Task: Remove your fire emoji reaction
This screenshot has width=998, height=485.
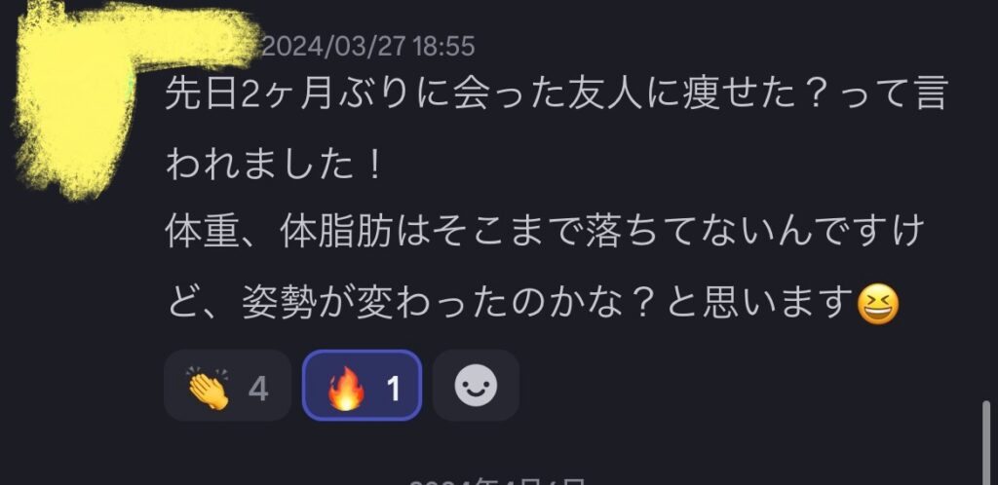Action: coord(362,386)
